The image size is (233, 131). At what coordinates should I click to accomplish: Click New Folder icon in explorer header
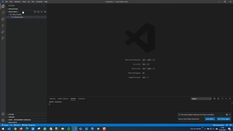(x=38, y=12)
